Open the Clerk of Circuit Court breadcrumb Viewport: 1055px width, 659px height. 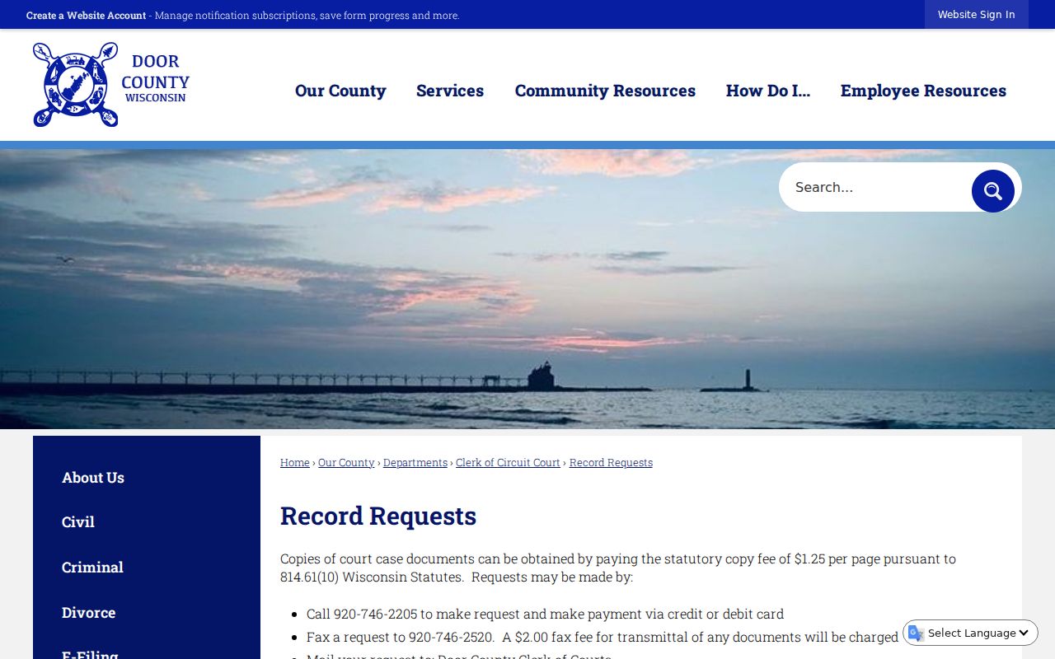pyautogui.click(x=508, y=463)
